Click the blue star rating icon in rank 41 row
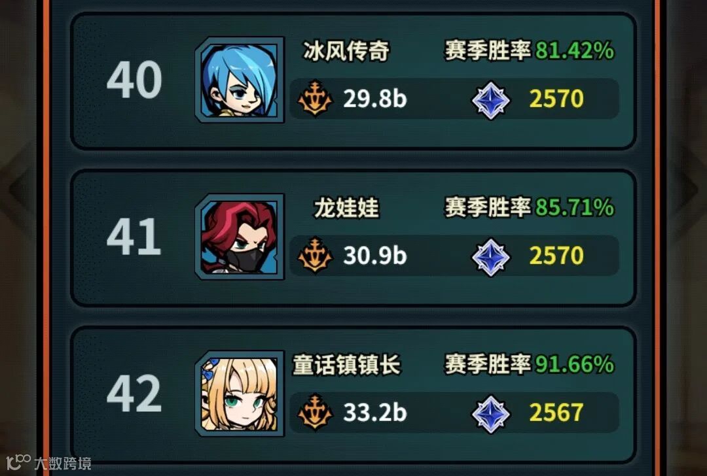The height and width of the screenshot is (476, 707). point(490,257)
